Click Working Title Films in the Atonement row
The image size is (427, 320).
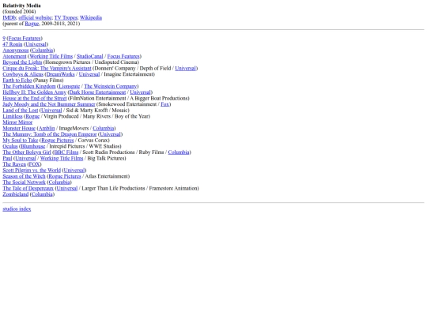click(x=51, y=56)
